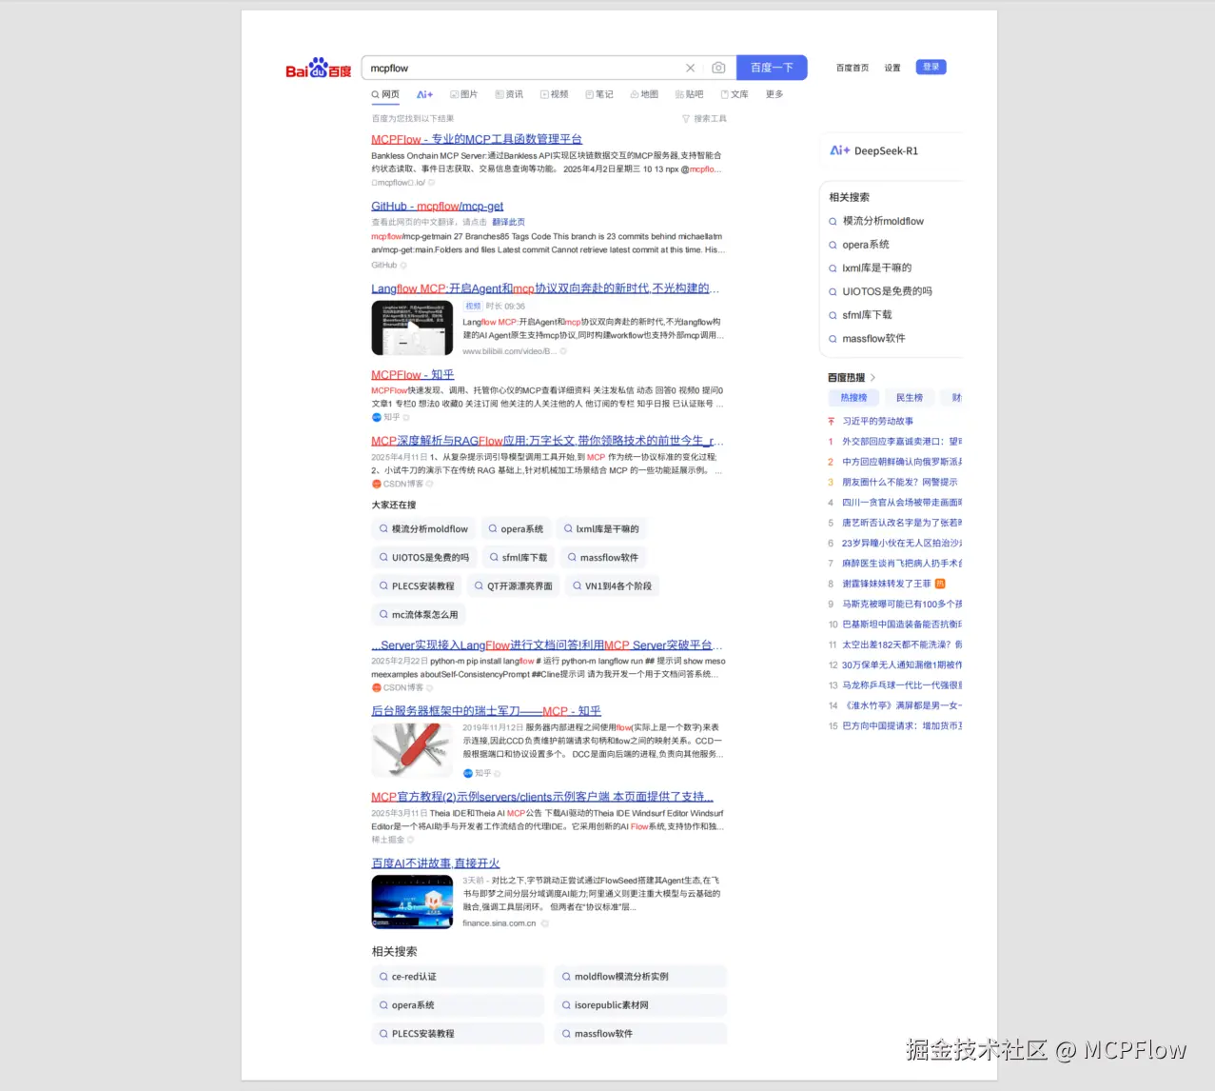Click QT开源漂亮界面 suggestion chip
The height and width of the screenshot is (1091, 1215).
tap(513, 585)
